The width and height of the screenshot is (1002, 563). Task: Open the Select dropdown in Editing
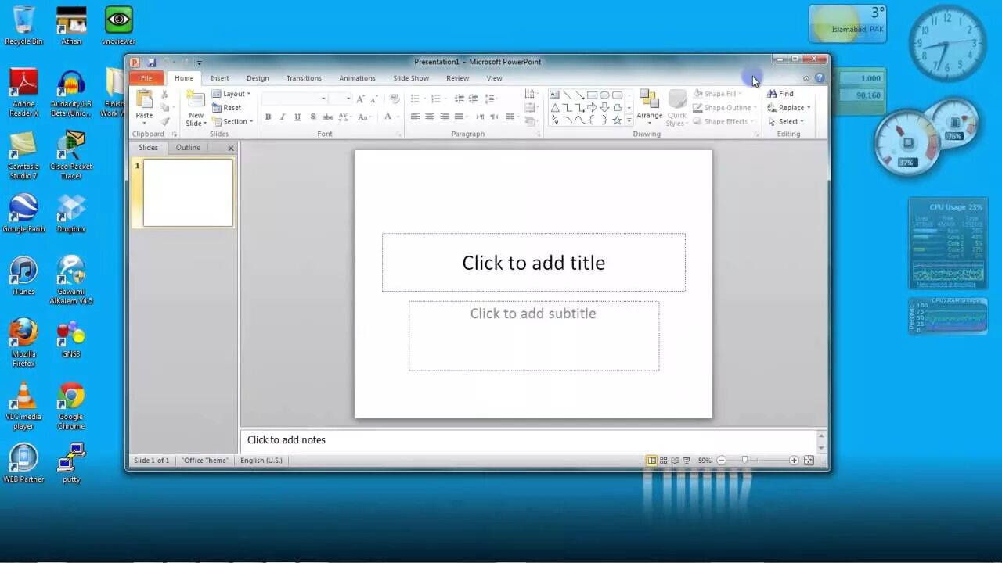(786, 122)
